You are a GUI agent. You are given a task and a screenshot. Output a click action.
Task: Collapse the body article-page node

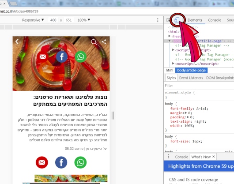point(170,41)
